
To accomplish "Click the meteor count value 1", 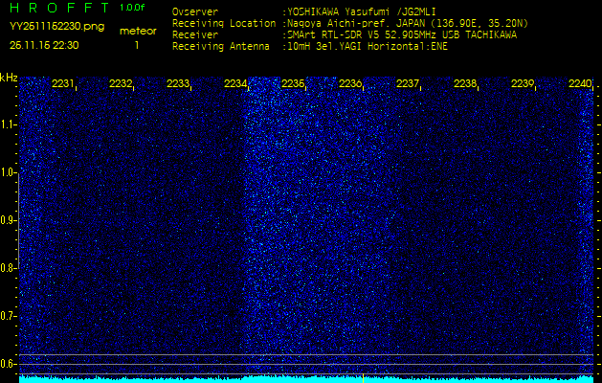I will point(137,45).
